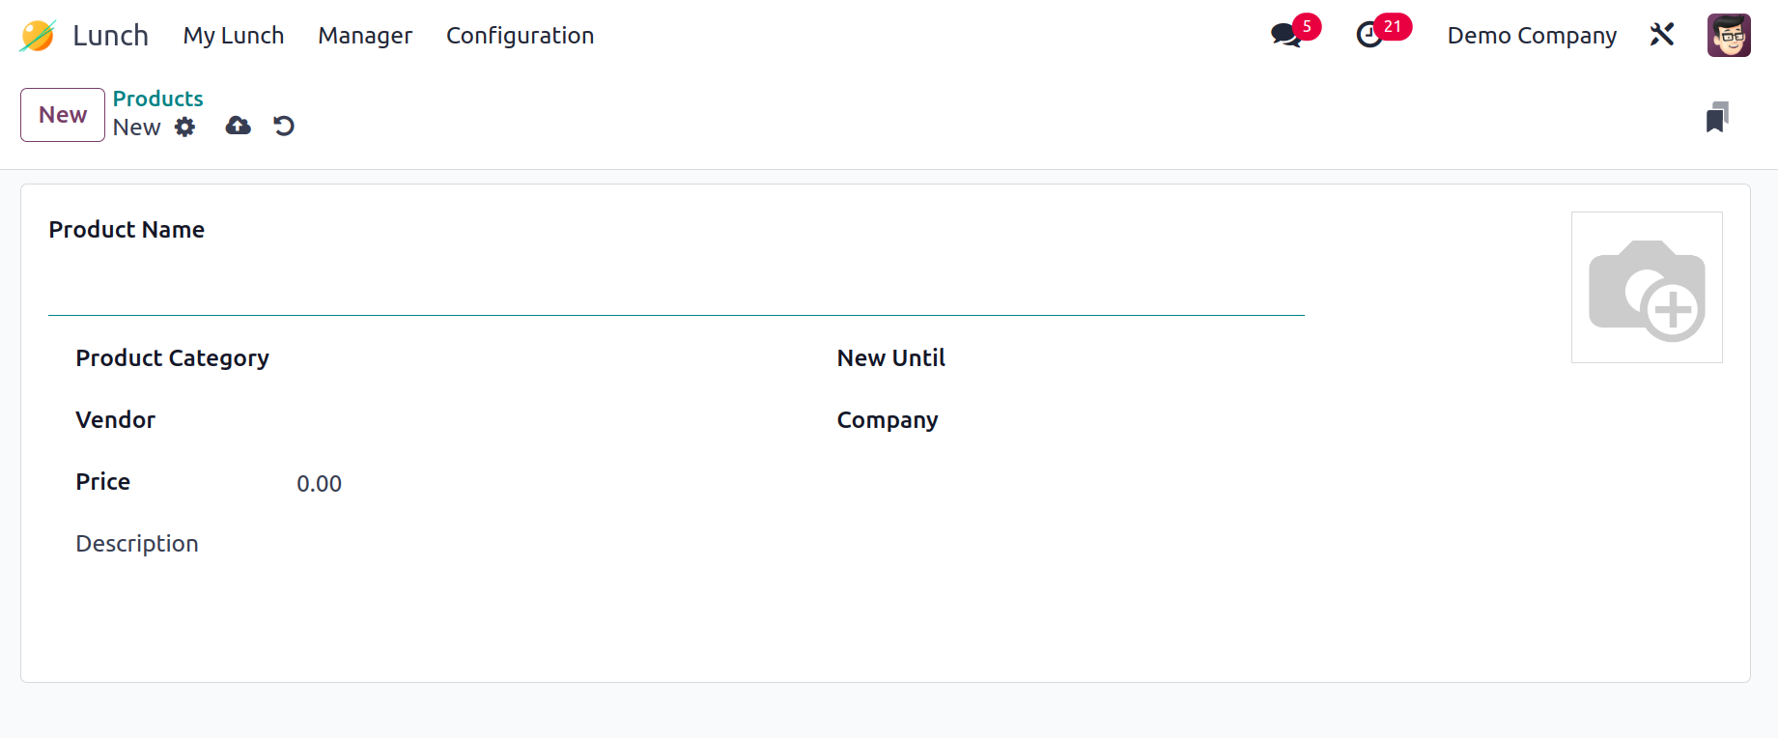Go back to the Products breadcrumb

coord(157,99)
